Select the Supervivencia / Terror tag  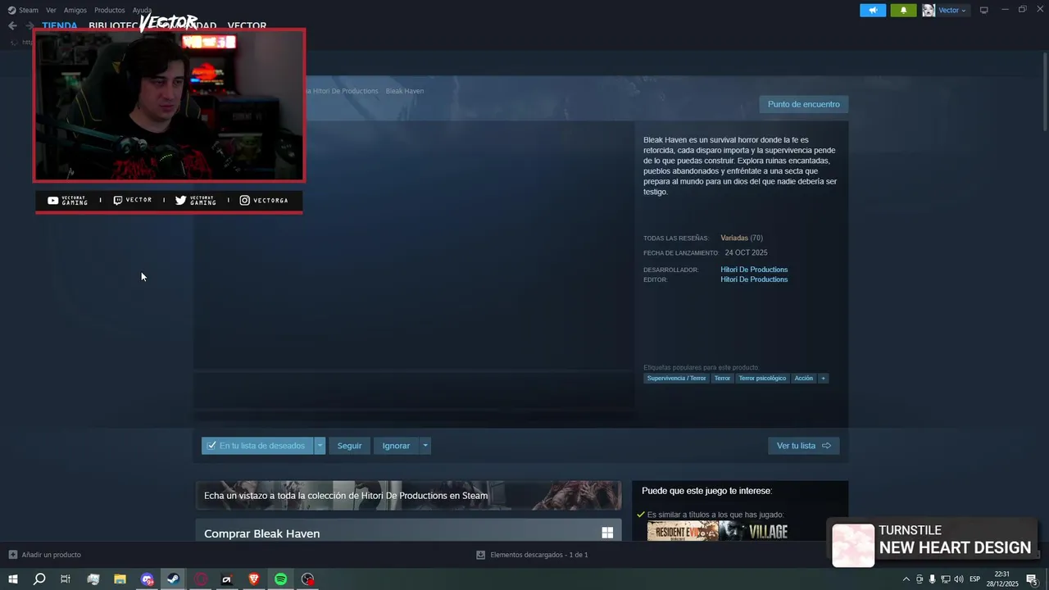[676, 379]
